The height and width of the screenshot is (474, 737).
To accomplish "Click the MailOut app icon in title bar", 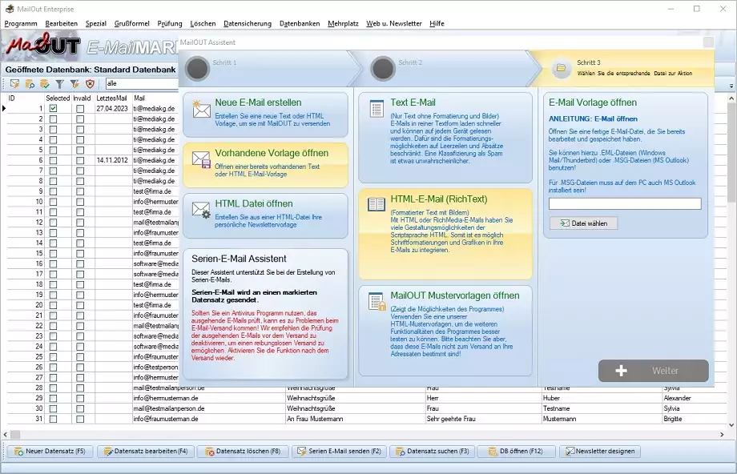I will (10, 9).
